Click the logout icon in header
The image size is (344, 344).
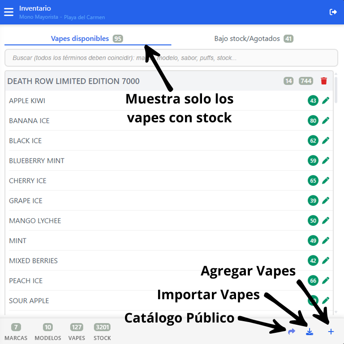333,12
